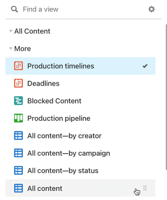Click the Production timelines calendar icon
Viewport: 167px width, 200px height.
point(18,66)
